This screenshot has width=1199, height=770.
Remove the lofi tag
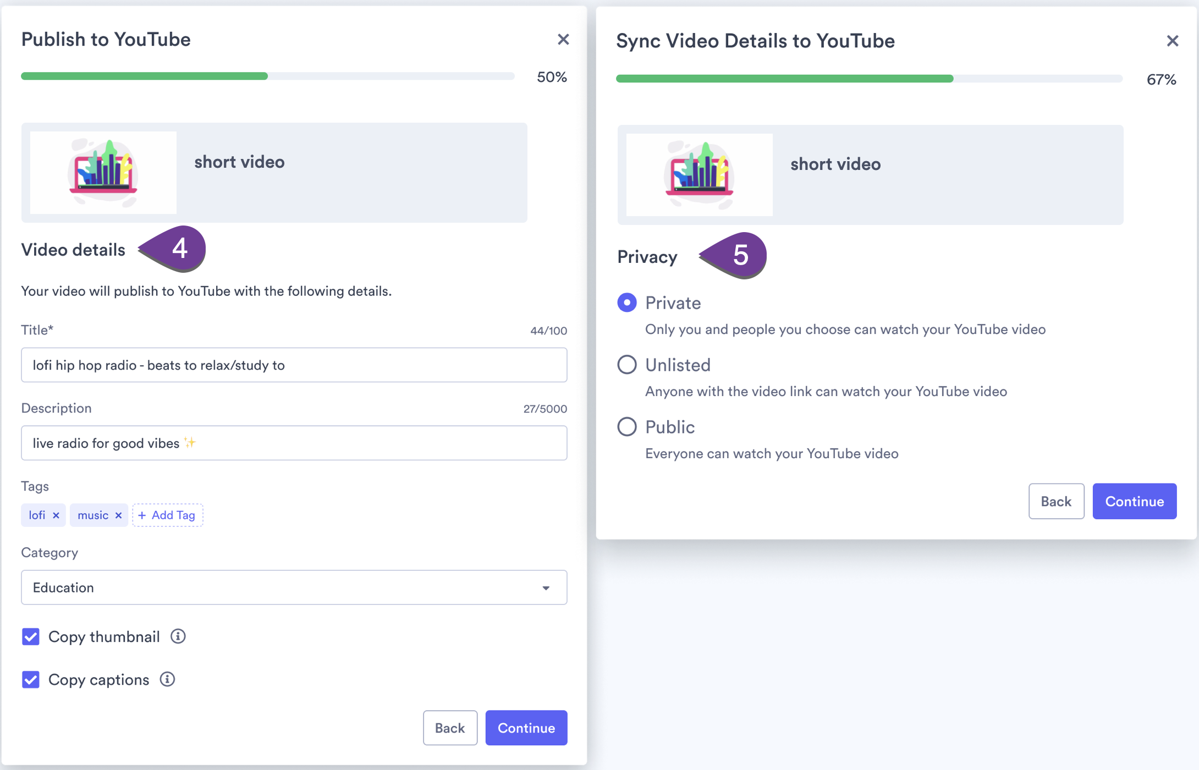[x=56, y=515]
